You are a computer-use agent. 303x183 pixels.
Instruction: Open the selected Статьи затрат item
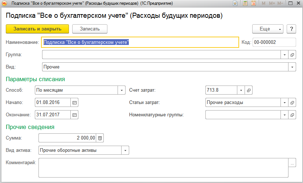pyautogui.click(x=292, y=103)
